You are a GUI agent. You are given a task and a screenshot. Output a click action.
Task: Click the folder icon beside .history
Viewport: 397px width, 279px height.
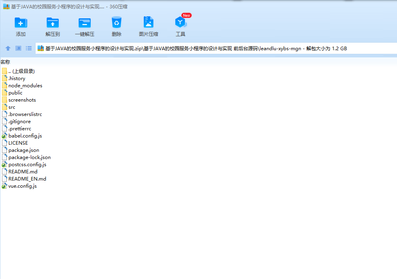click(4, 78)
